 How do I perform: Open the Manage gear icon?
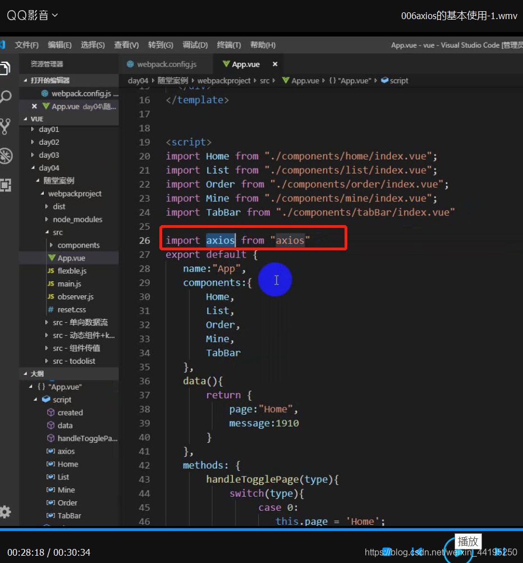[6, 512]
